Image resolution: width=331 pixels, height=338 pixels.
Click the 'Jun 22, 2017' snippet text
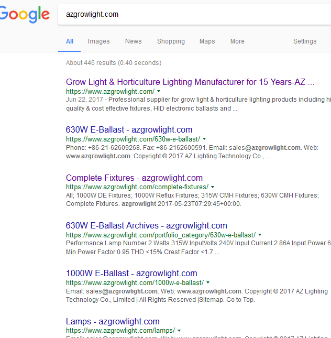click(84, 100)
